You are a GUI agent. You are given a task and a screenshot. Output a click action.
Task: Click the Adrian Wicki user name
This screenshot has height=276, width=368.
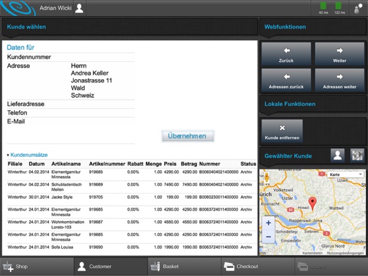click(56, 8)
